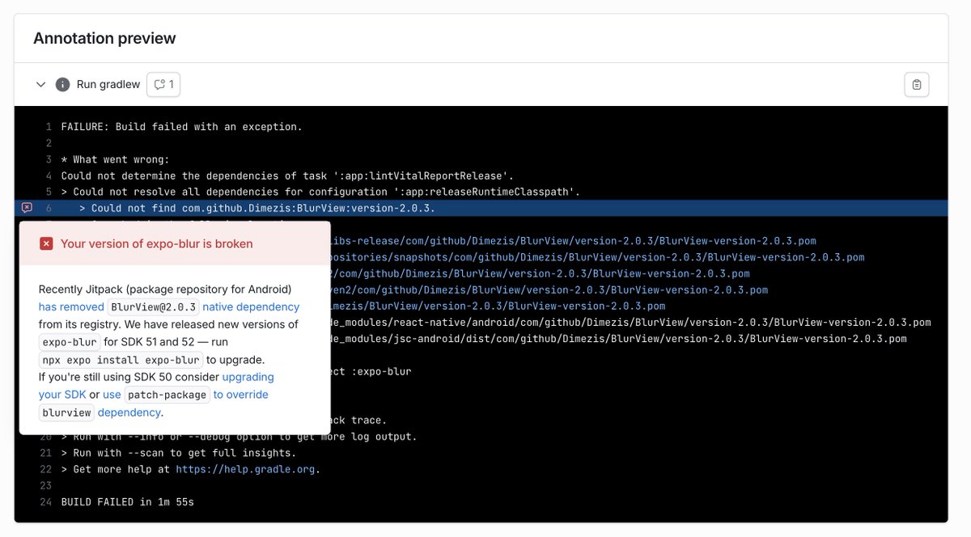Click the jsc-android/dist BlurView pom path

click(x=618, y=338)
